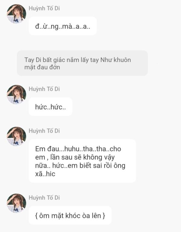The height and width of the screenshot is (232, 181).
Task: Click the phrase "lần sau sẽ không vậy"
Action: [82, 157]
